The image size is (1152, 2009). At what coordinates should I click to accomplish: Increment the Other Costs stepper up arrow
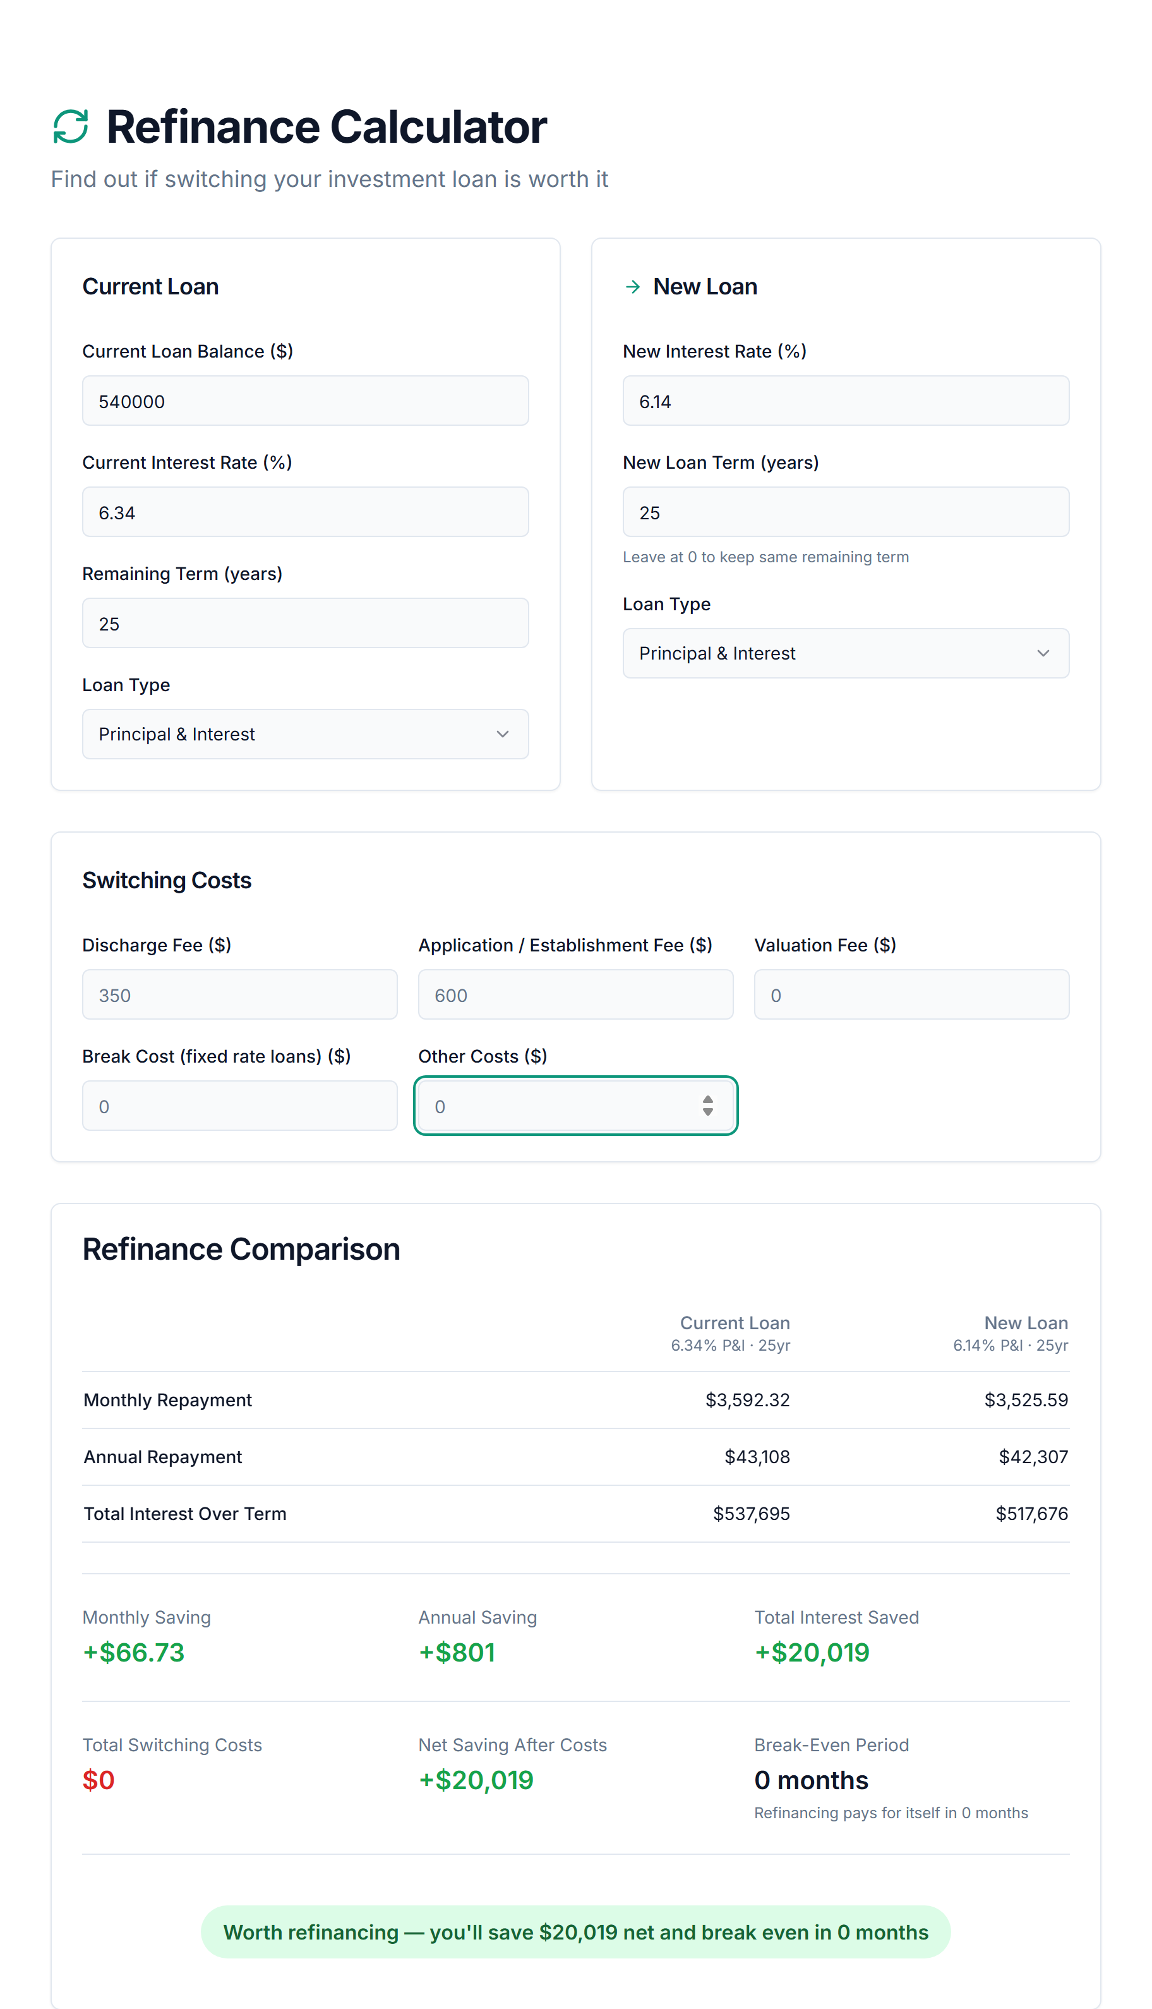point(707,1099)
